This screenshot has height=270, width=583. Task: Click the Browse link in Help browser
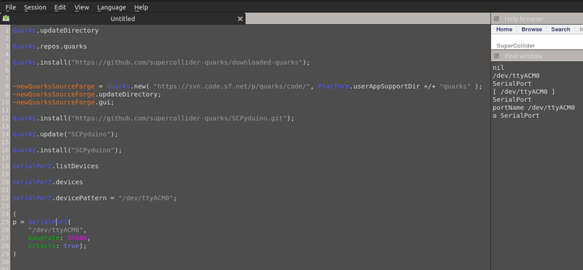(x=532, y=29)
